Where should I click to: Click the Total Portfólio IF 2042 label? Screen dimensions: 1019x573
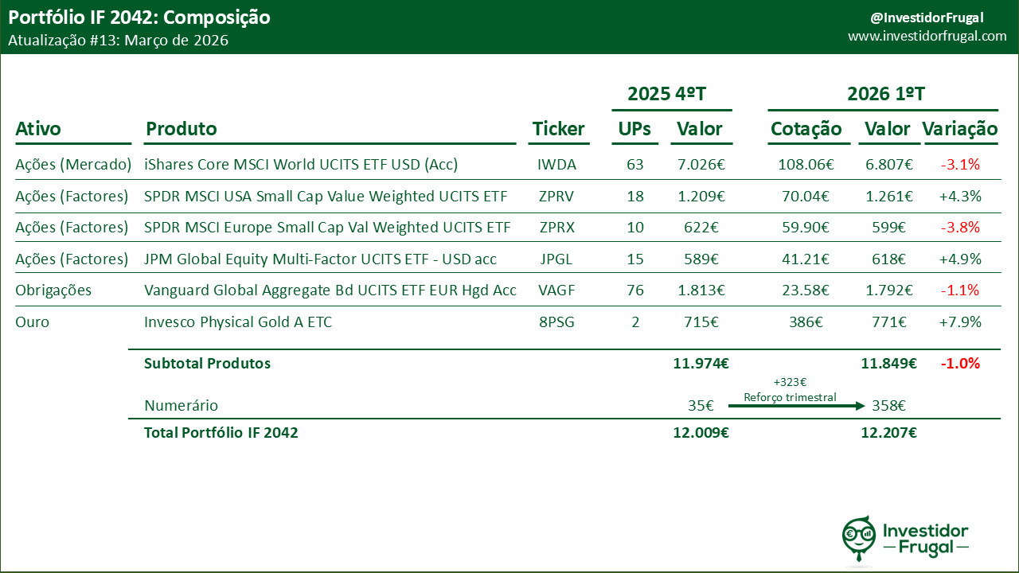[x=221, y=433]
